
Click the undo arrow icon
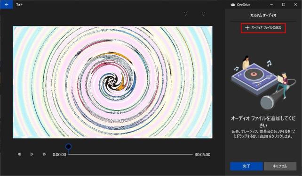pos(185,14)
